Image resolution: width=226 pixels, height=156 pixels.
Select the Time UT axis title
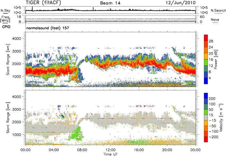[x=110, y=154]
